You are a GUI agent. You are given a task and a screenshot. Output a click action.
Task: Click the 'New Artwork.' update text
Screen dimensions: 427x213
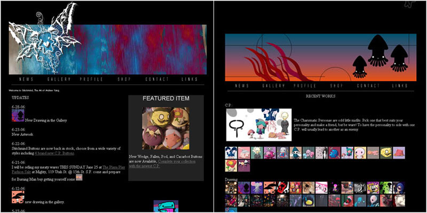click(22, 134)
